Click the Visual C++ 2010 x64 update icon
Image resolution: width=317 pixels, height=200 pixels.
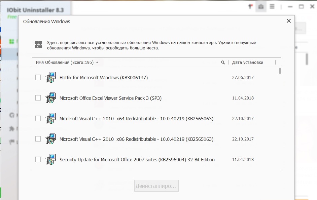[x=50, y=118]
